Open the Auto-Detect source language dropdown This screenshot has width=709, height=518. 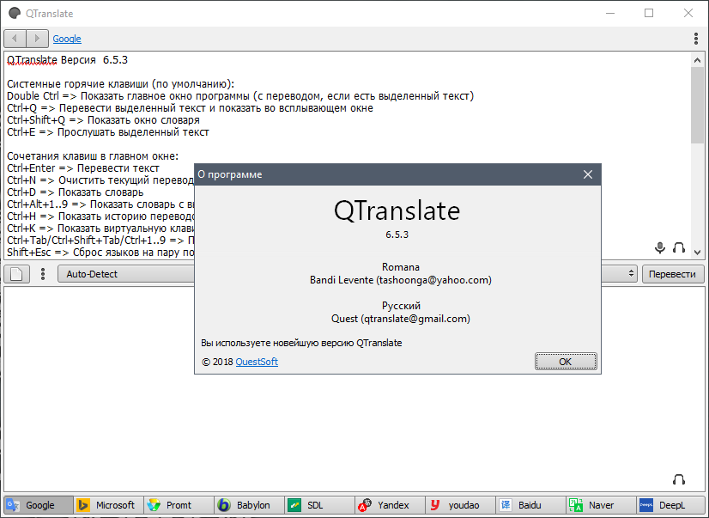click(127, 274)
